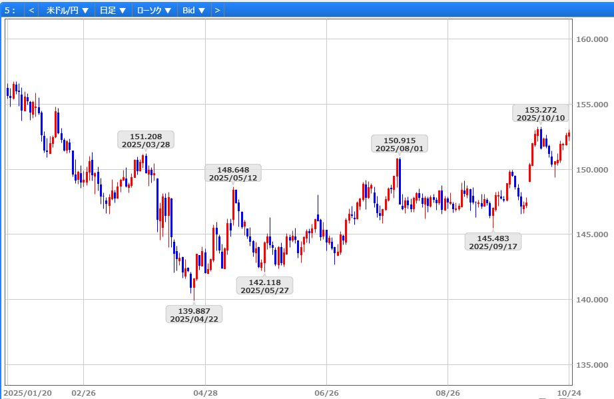Open the Bid price type dropdown
Viewport: 614px width, 399px height.
(x=194, y=11)
